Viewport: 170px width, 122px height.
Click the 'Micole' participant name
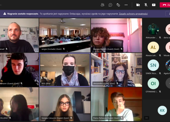tap(167, 56)
